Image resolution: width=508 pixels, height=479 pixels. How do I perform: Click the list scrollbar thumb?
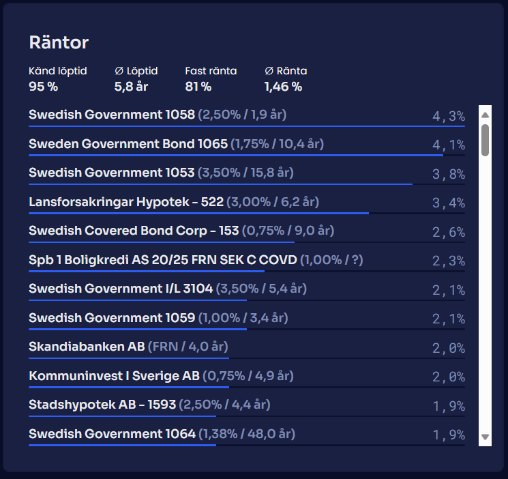[x=485, y=139]
